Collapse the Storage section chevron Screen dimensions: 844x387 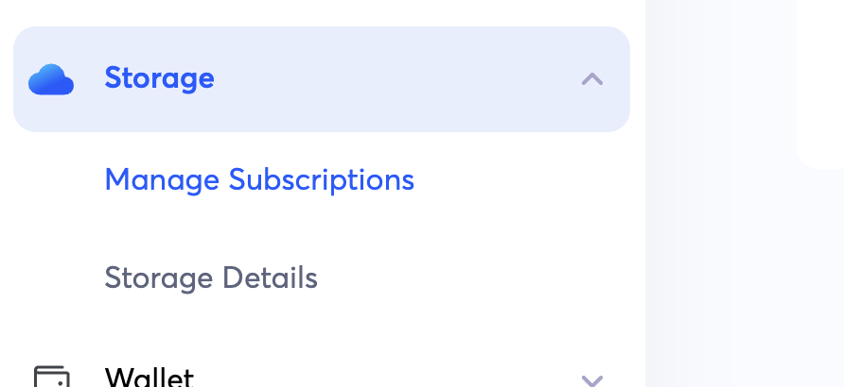(x=592, y=79)
